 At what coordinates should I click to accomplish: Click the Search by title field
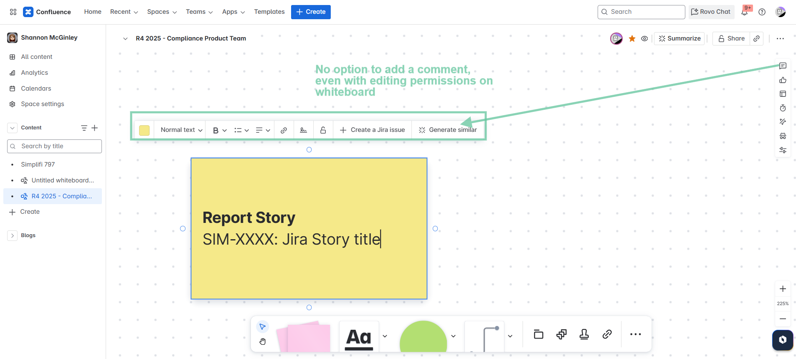pyautogui.click(x=54, y=146)
